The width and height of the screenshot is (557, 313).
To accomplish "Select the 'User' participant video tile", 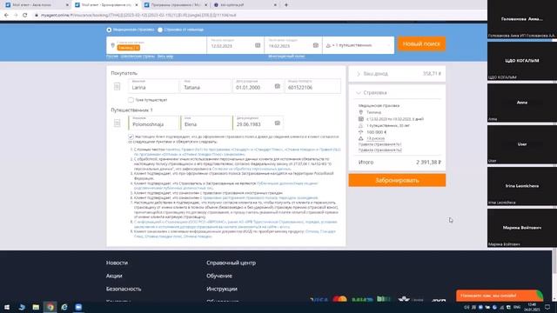I will [x=522, y=144].
